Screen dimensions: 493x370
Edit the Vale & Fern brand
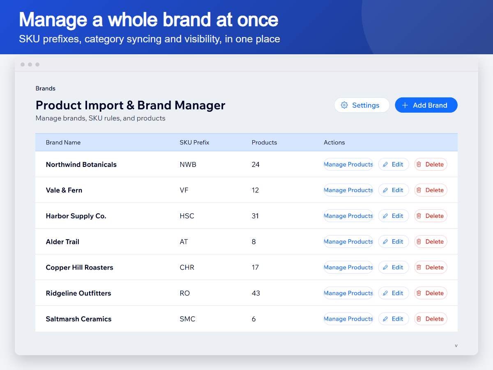click(x=394, y=190)
